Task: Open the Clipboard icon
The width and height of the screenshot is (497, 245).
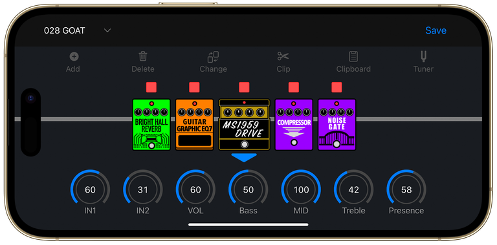Action: pos(353,56)
